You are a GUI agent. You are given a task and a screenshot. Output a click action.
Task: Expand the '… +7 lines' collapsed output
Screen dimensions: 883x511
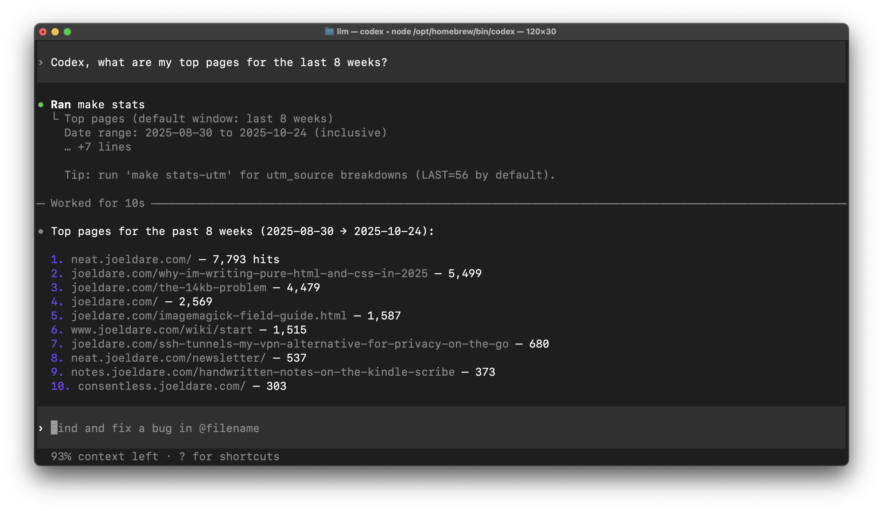point(98,147)
